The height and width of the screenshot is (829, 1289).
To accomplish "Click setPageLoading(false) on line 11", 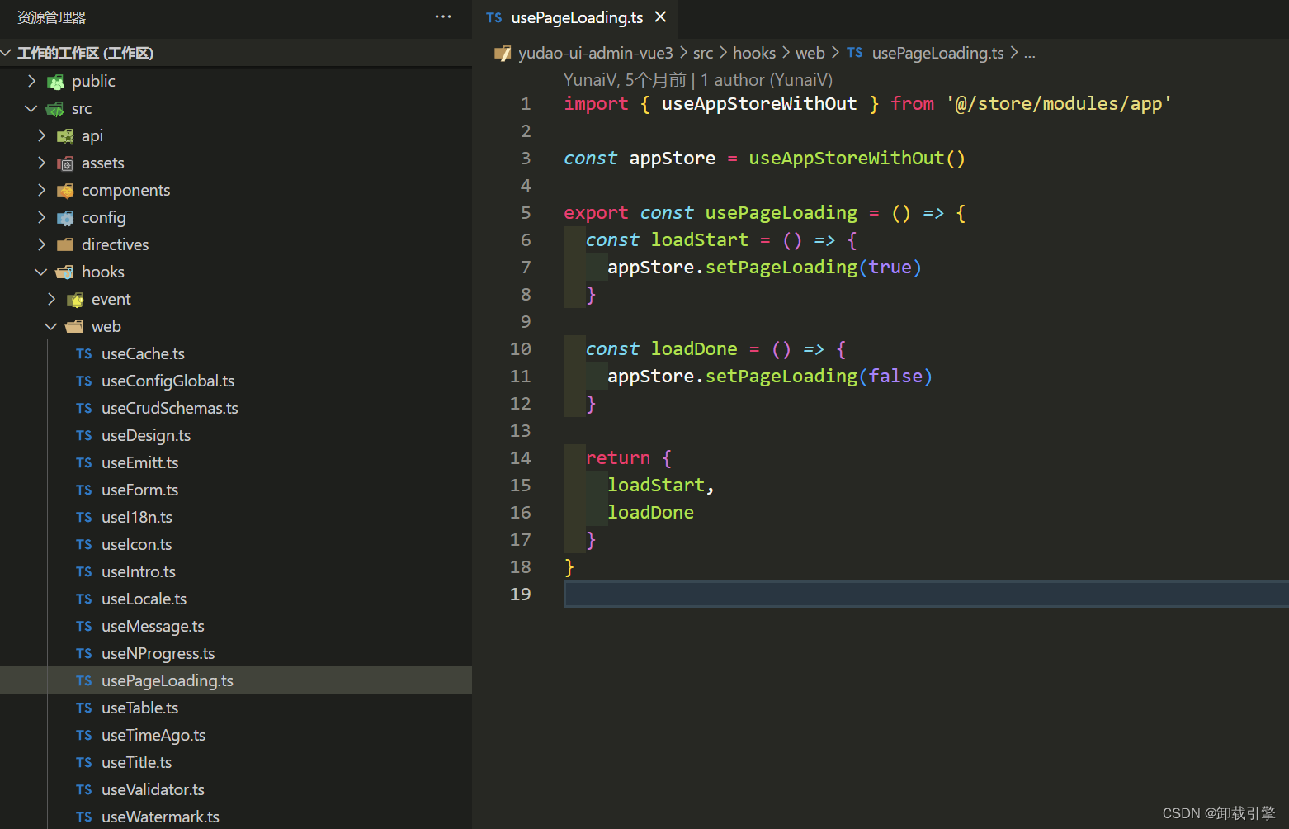I will [819, 377].
